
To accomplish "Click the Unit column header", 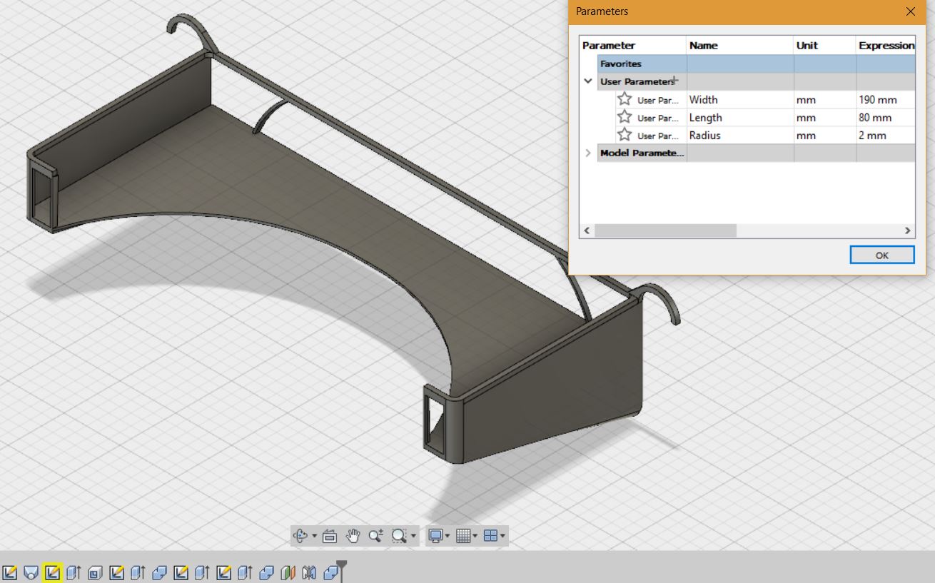I will 824,45.
